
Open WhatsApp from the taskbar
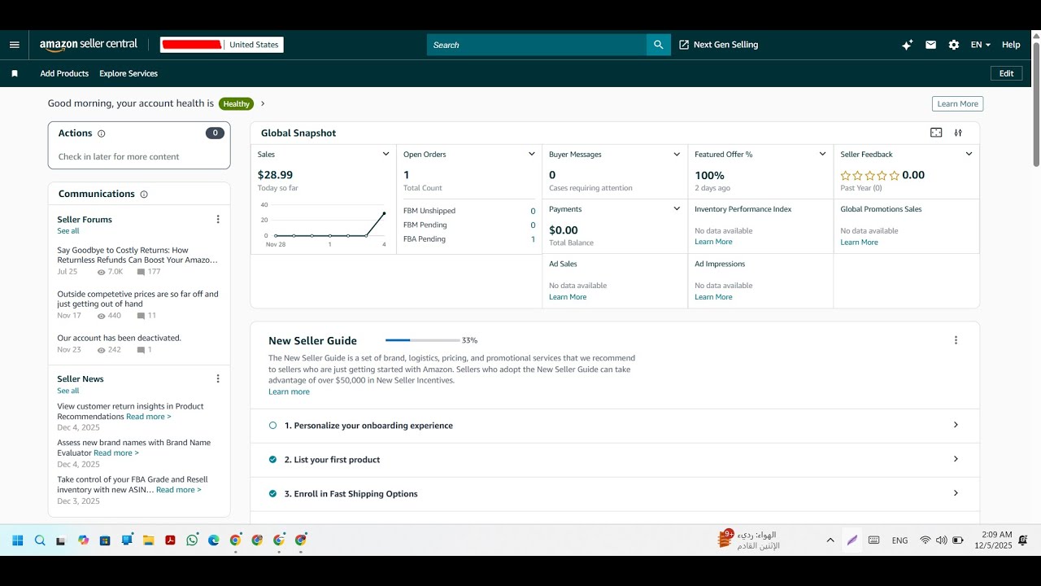pos(192,540)
